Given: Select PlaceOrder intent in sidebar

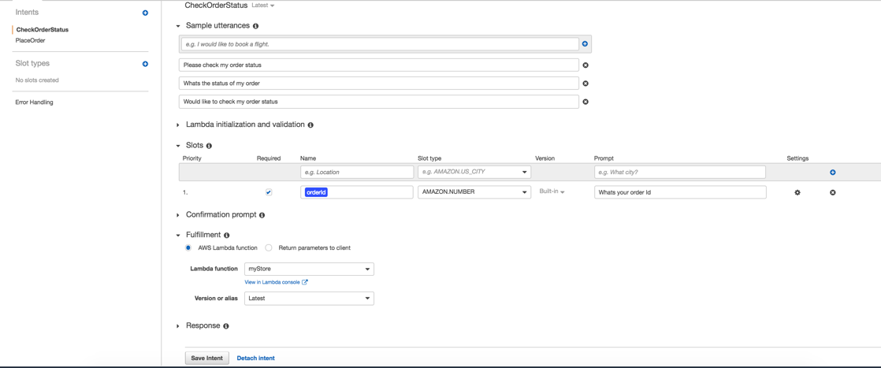Looking at the screenshot, I should pyautogui.click(x=31, y=40).
